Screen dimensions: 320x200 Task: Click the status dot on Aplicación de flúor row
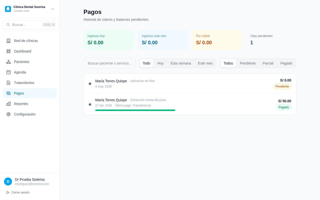pyautogui.click(x=90, y=84)
